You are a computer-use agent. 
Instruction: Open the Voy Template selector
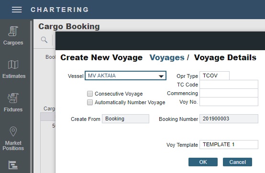click(x=229, y=144)
